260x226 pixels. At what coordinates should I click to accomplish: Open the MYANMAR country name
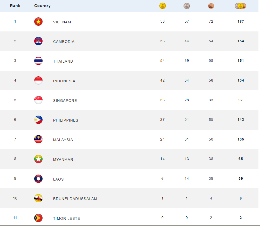(x=63, y=159)
